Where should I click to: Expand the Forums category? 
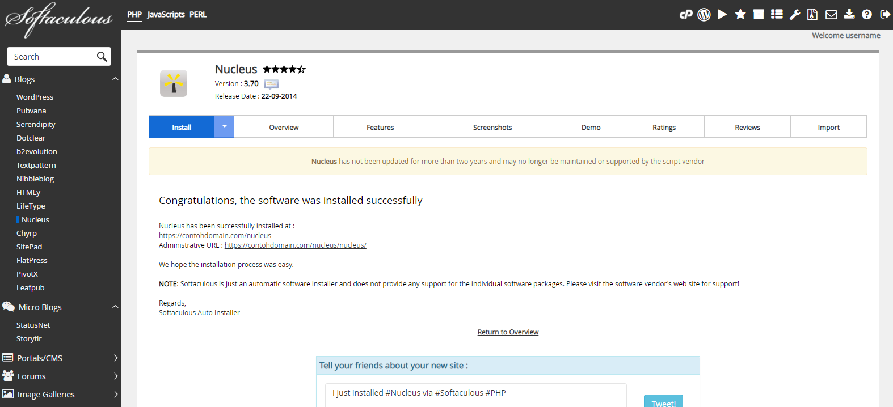(x=115, y=376)
